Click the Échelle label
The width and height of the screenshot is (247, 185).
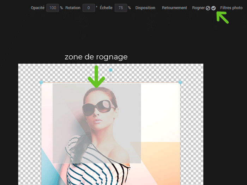point(106,8)
